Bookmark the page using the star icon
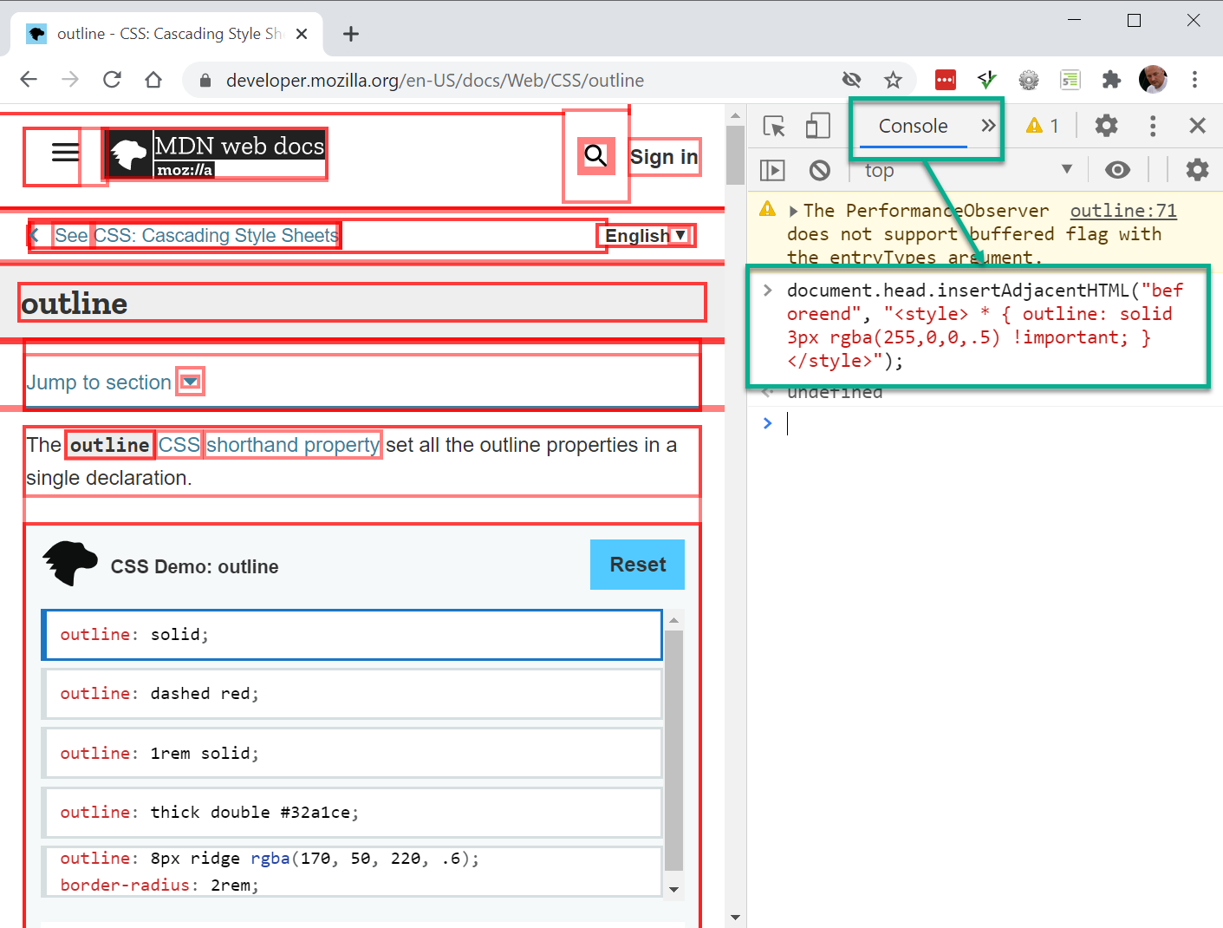 tap(894, 79)
